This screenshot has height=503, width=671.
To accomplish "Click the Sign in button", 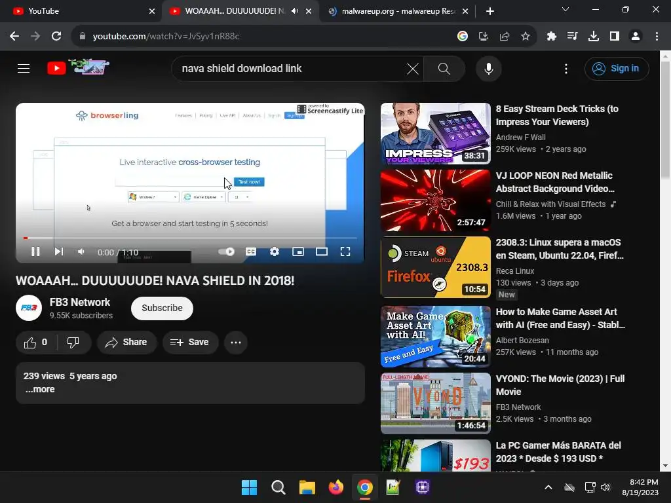I will (616, 68).
